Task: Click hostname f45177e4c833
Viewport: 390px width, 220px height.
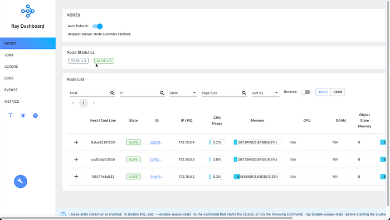Action: (103, 177)
